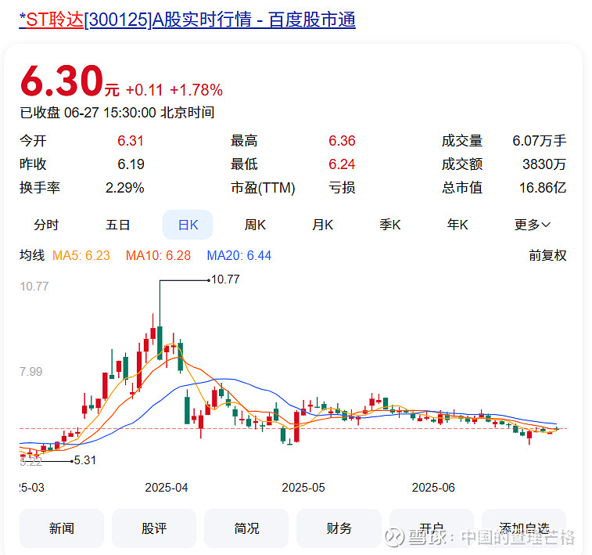
Task: Click the 添加自选 button
Action: pos(524,528)
